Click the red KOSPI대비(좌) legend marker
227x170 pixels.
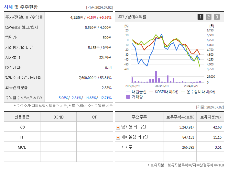(x=151, y=92)
